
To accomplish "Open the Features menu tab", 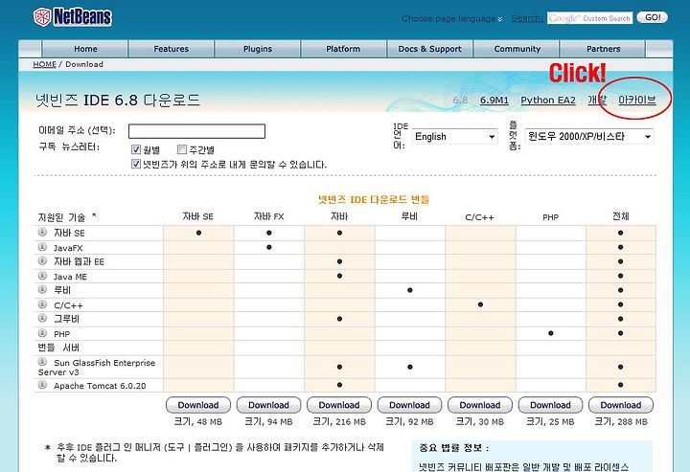I will click(x=172, y=49).
